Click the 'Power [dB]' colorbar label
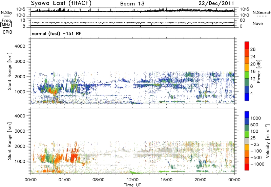Viewport: 271px width, 187px height. 259,71
